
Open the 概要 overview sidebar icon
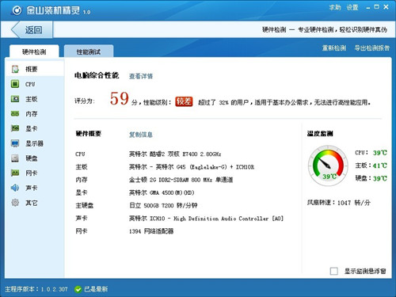click(x=15, y=69)
